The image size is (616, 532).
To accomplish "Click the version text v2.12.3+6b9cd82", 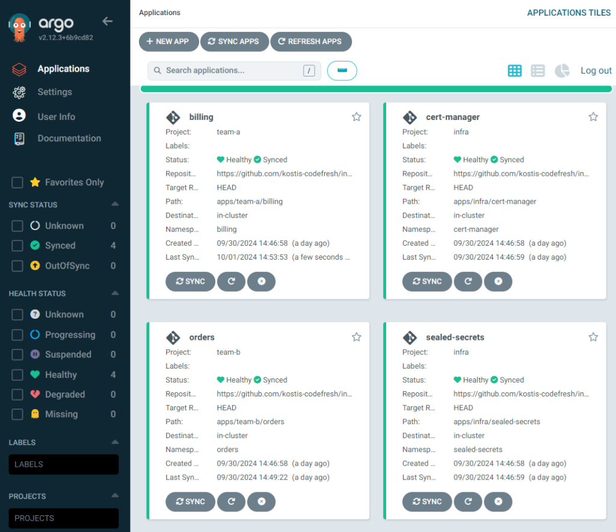I will [x=66, y=38].
